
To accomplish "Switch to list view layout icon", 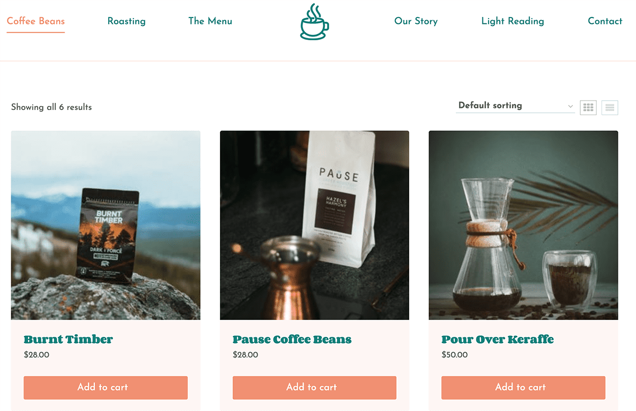I will click(x=609, y=108).
